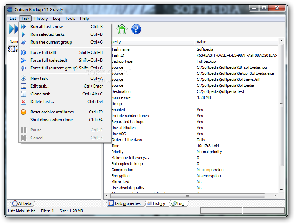Click the grey Cancel X icon

tap(23, 138)
